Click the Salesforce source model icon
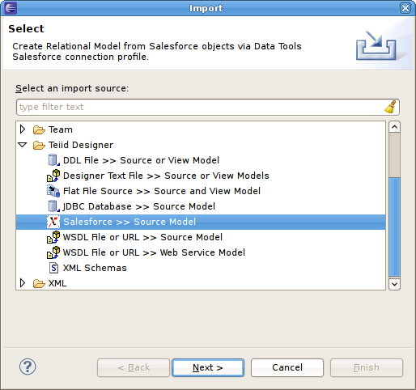Image resolution: width=416 pixels, height=390 pixels. click(53, 222)
